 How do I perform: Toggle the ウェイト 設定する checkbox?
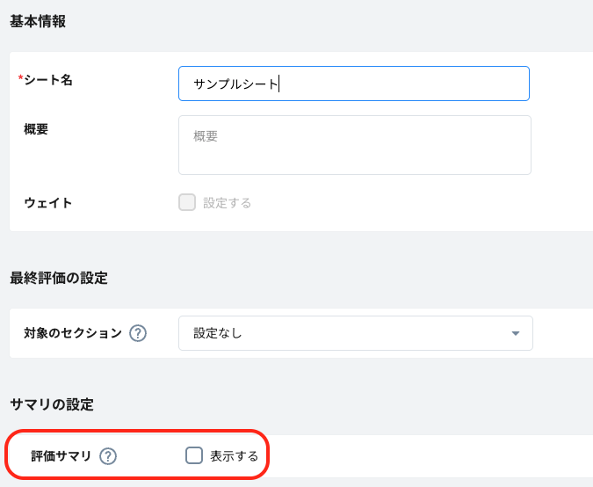point(187,202)
